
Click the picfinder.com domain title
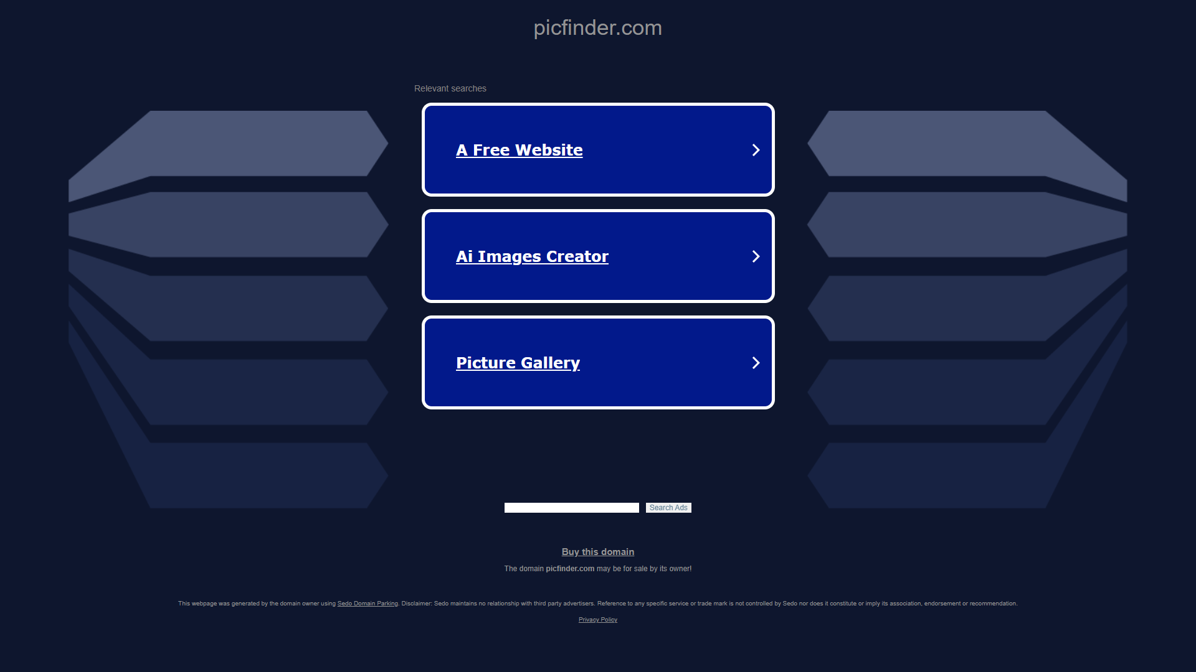pos(598,27)
